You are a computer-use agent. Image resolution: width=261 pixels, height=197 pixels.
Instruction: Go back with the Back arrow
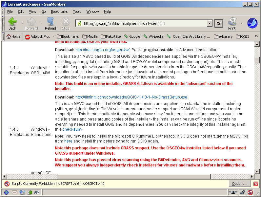[x=12, y=24]
